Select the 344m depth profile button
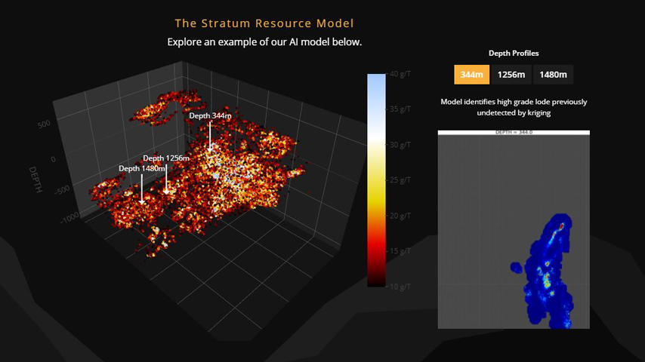The image size is (645, 362). pos(471,75)
